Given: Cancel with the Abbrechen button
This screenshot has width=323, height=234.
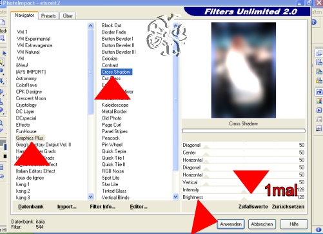Looking at the screenshot, I should pos(262,224).
